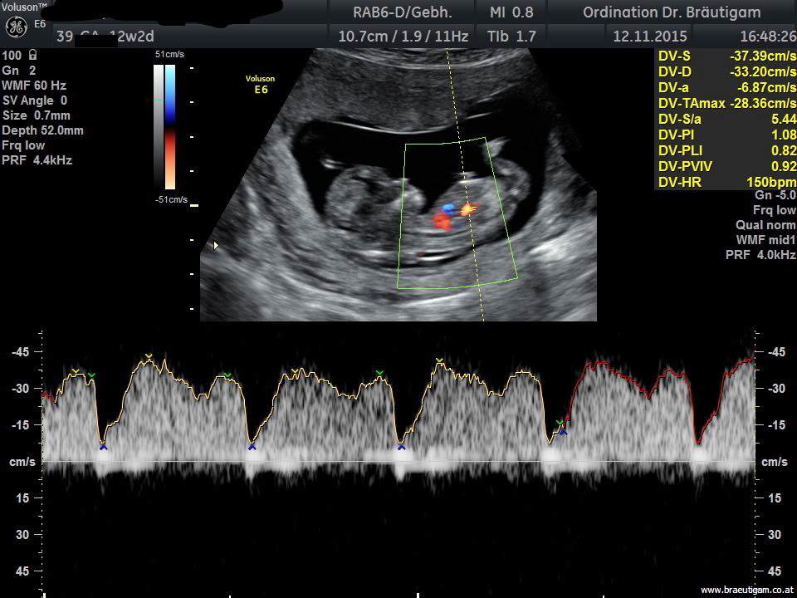797x598 pixels.
Task: Select the DV-S measurement row
Action: point(726,56)
